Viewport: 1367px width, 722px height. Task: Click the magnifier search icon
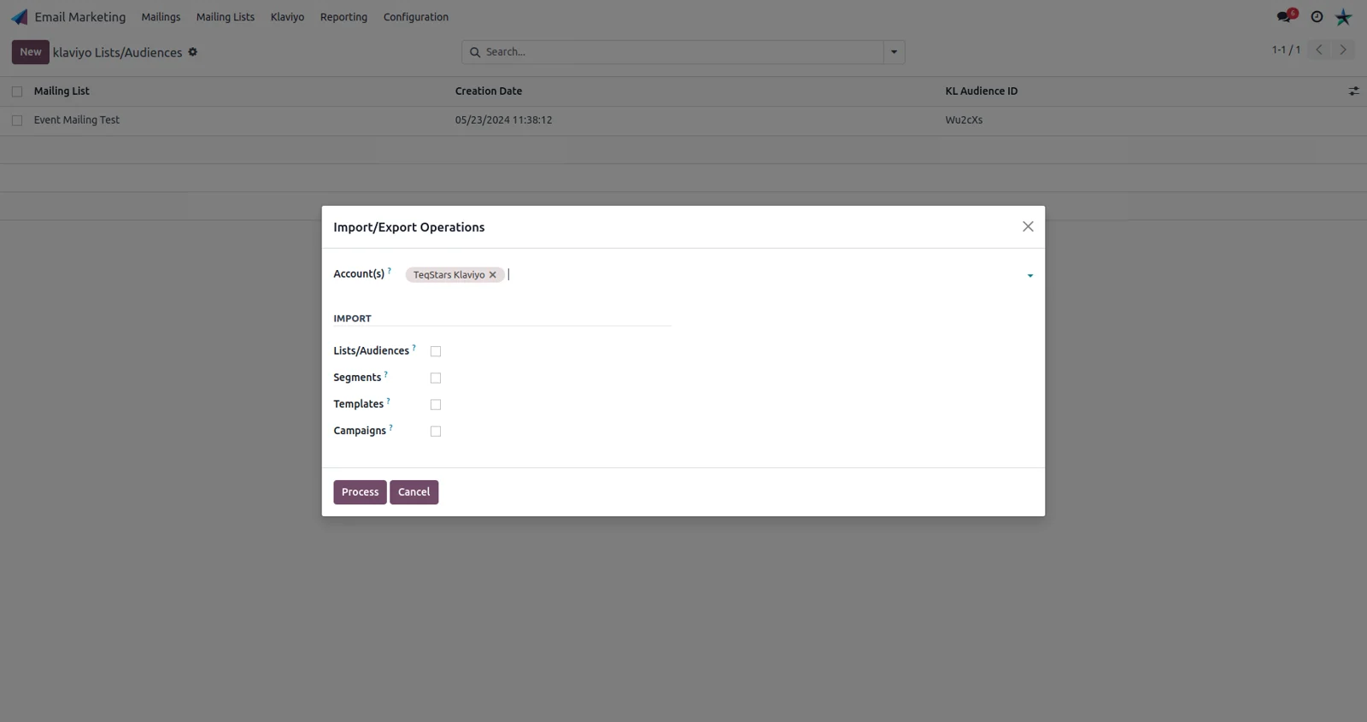pyautogui.click(x=475, y=52)
